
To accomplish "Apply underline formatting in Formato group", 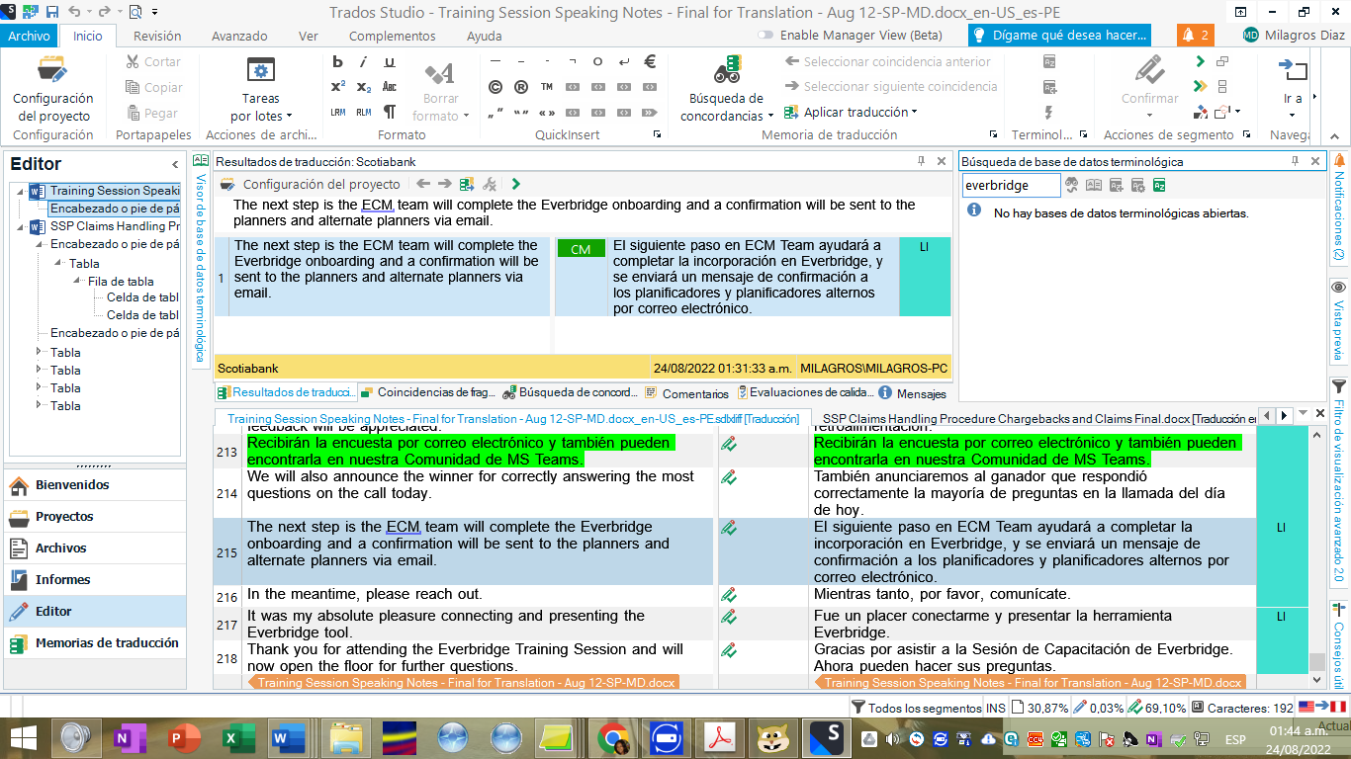I will (x=390, y=61).
